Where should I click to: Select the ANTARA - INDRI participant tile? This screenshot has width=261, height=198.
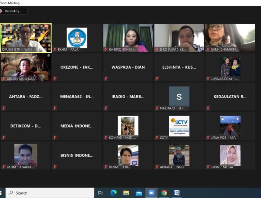(x=179, y=155)
